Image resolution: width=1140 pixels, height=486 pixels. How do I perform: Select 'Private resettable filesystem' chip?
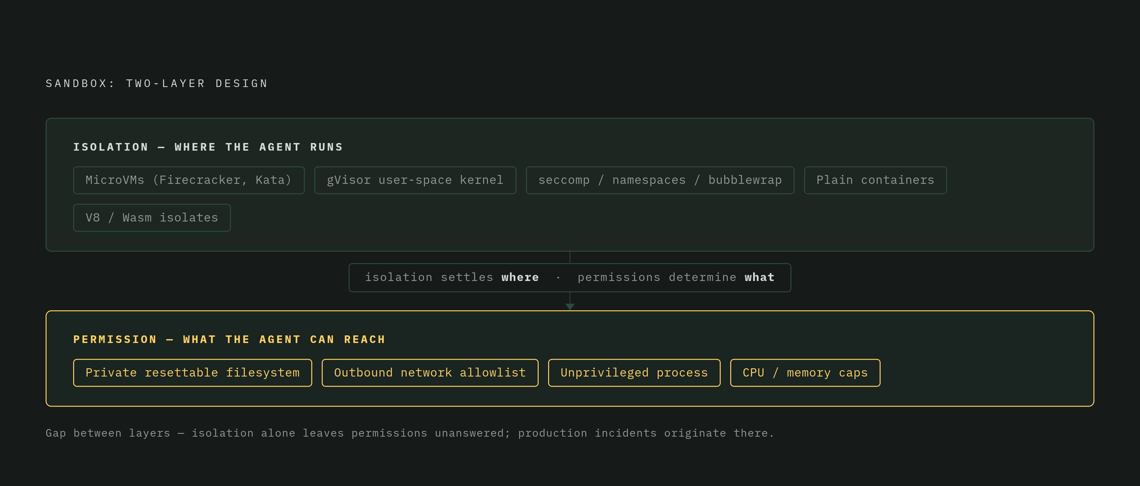(x=193, y=373)
